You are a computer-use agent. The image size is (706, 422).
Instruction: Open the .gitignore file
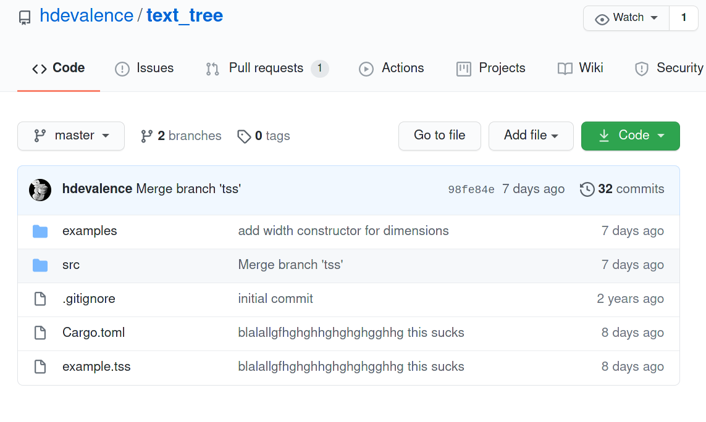[89, 299]
